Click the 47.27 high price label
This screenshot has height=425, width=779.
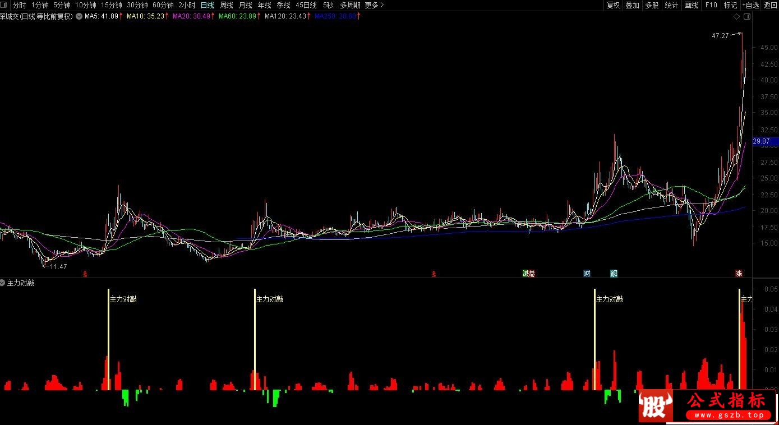720,36
